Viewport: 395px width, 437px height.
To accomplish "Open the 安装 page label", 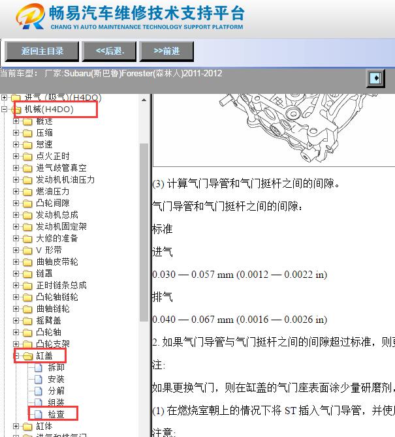I will (56, 380).
